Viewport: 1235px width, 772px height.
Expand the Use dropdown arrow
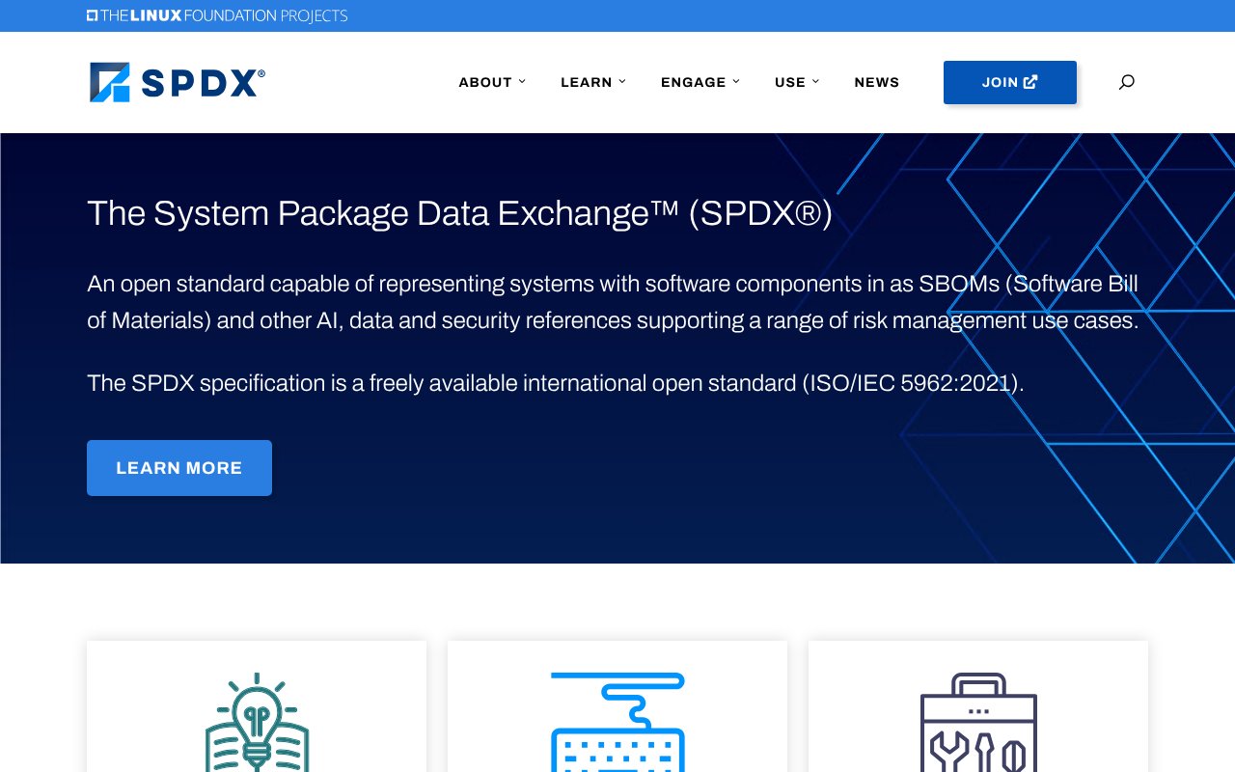(815, 82)
